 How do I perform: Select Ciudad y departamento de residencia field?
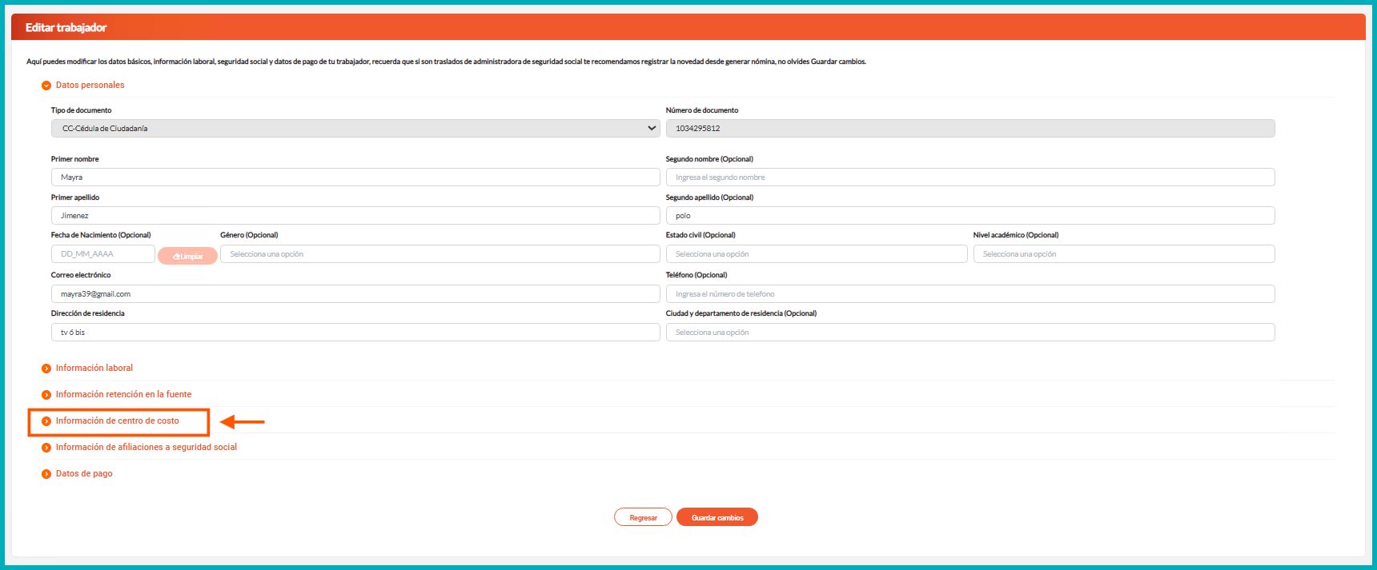coord(970,333)
